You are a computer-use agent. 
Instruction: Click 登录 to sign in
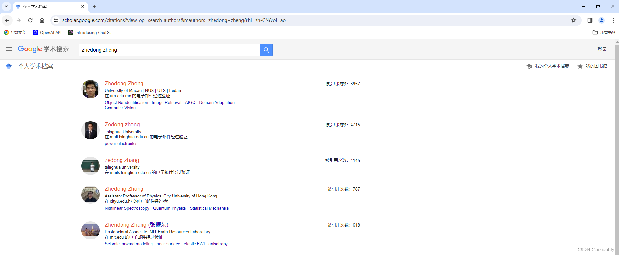602,49
